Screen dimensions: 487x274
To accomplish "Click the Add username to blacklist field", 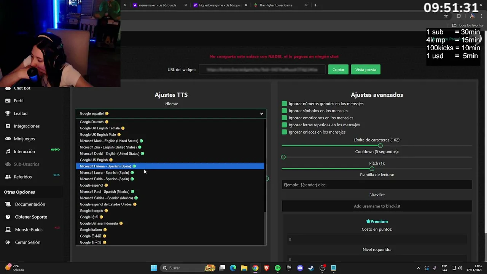I will point(377,206).
